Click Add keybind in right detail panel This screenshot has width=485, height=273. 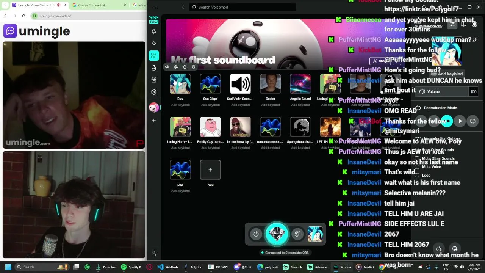click(447, 74)
